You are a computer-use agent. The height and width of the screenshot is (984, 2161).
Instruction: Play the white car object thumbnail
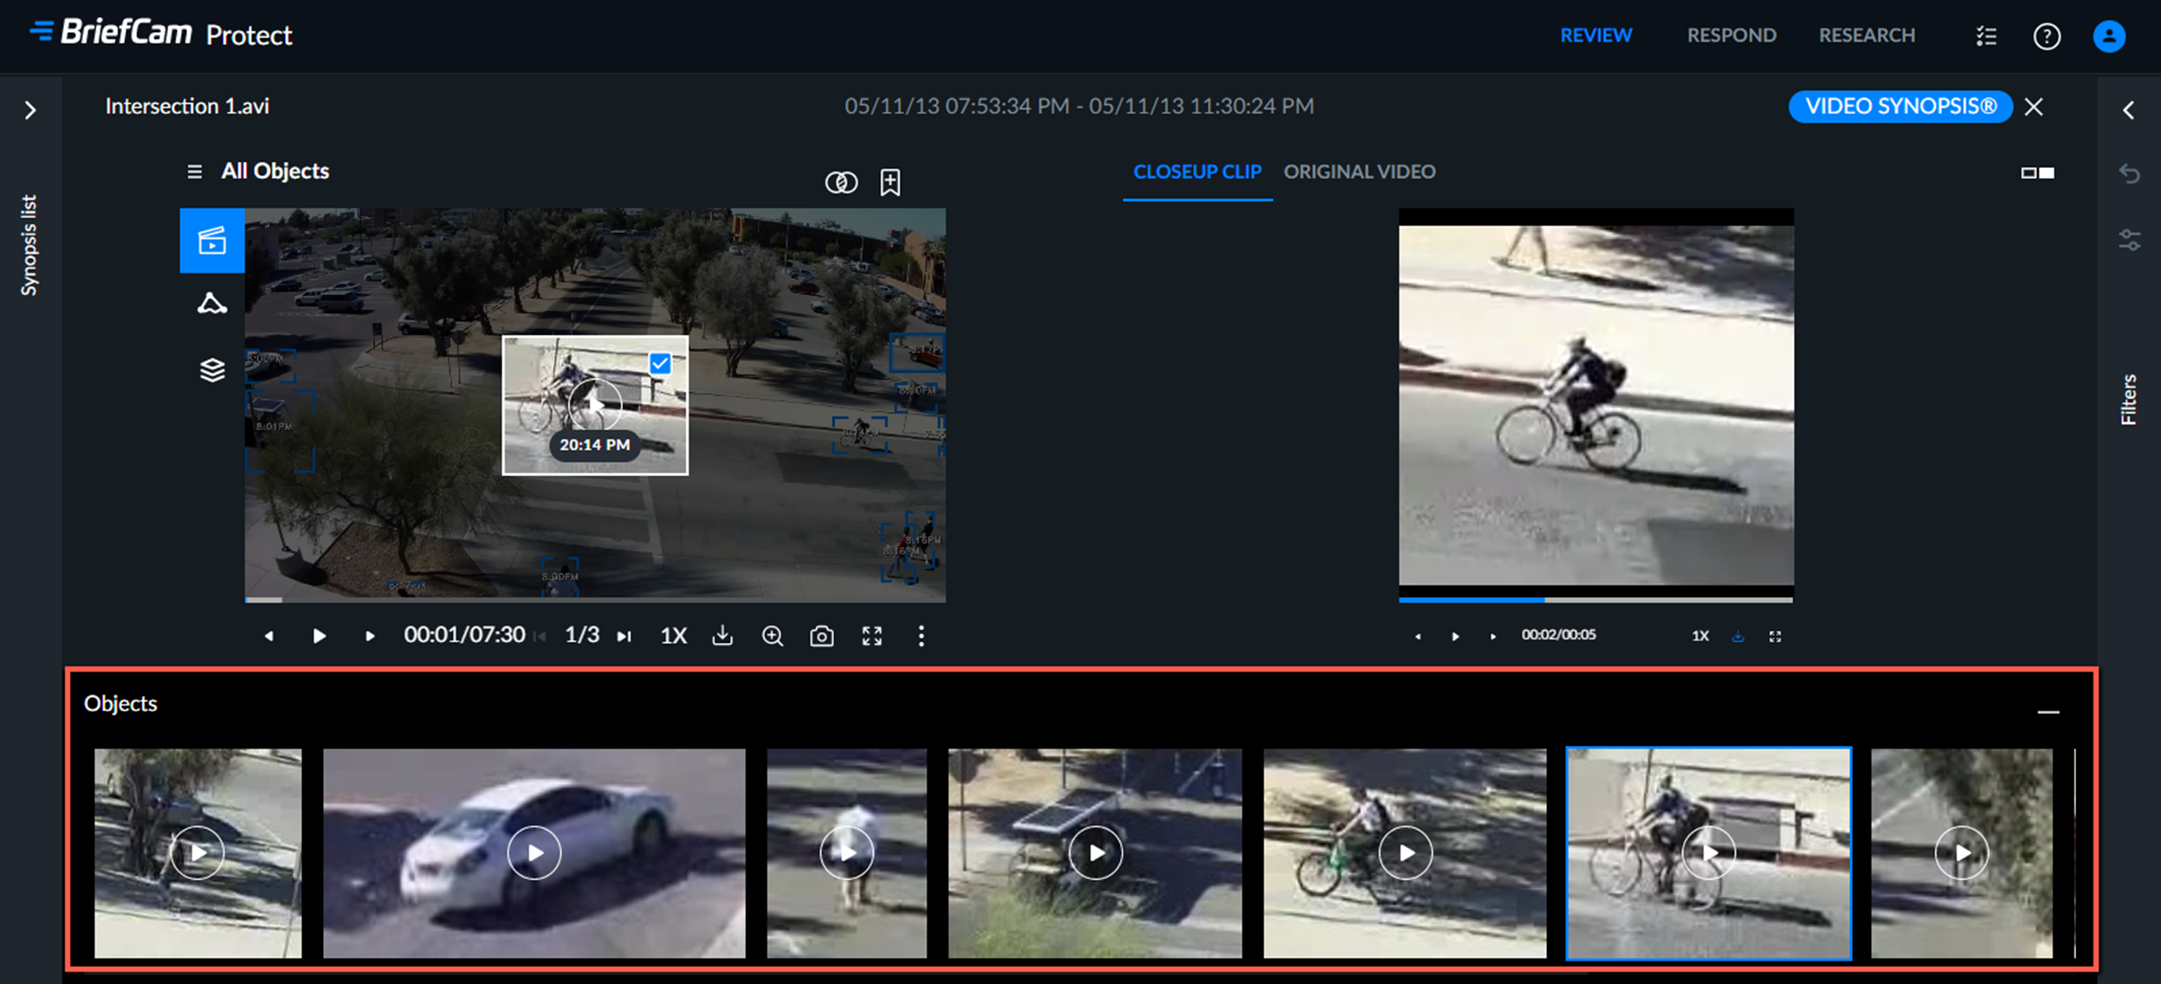534,852
